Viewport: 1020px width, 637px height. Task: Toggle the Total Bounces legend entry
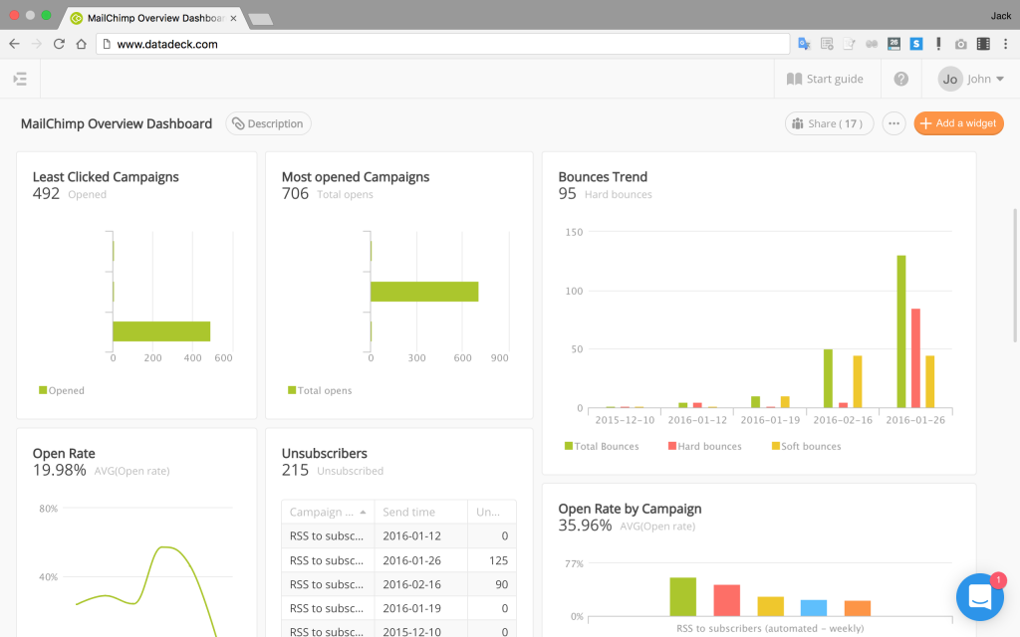click(602, 446)
